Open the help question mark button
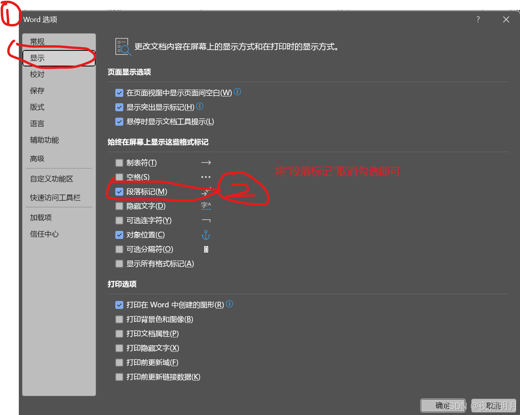This screenshot has height=415, width=520. coord(478,19)
